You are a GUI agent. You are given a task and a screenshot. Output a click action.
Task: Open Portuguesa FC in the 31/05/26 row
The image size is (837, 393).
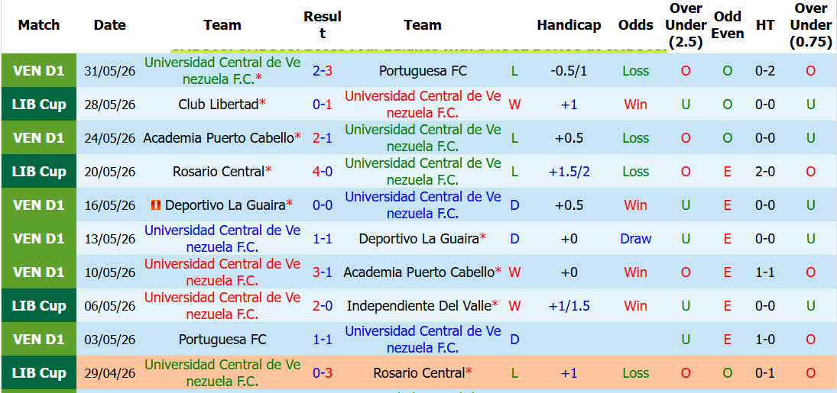(x=422, y=71)
